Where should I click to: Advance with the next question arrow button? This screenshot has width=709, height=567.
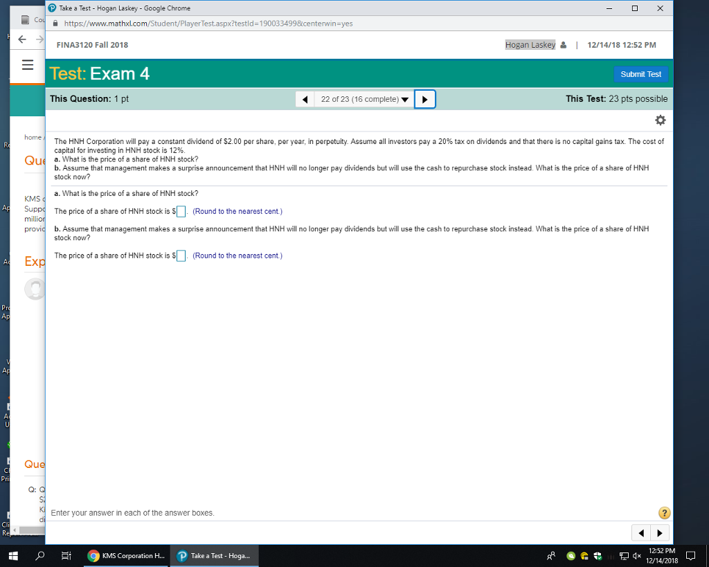point(424,99)
